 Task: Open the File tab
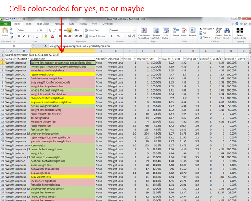click(x=5, y=24)
